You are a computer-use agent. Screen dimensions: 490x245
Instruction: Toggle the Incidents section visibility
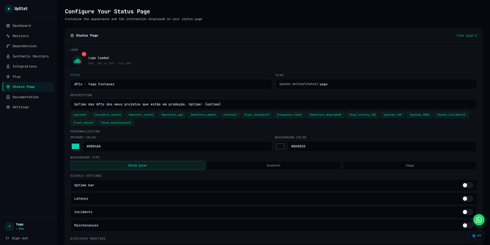(x=468, y=212)
